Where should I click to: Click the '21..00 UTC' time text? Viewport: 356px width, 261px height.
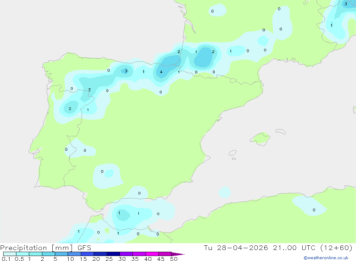pyautogui.click(x=294, y=248)
